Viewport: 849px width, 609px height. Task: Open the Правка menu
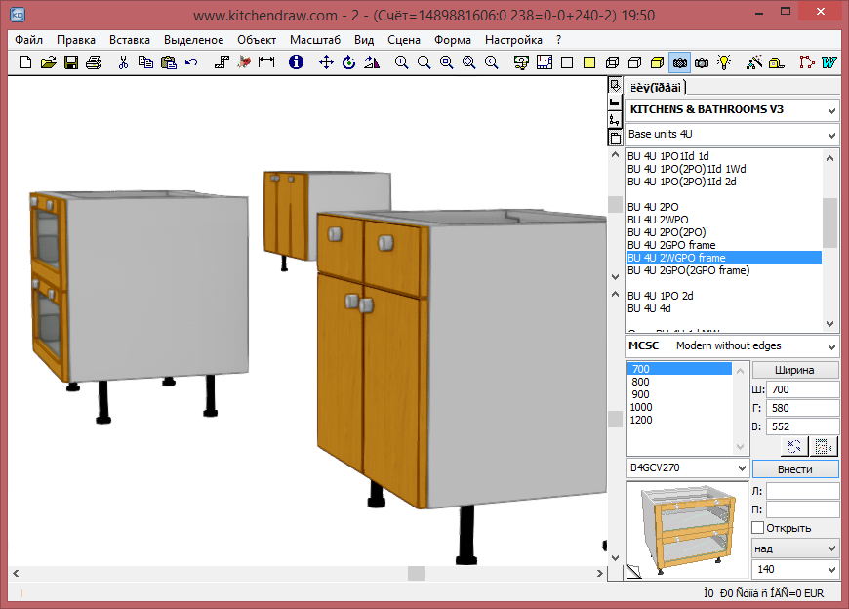[76, 40]
